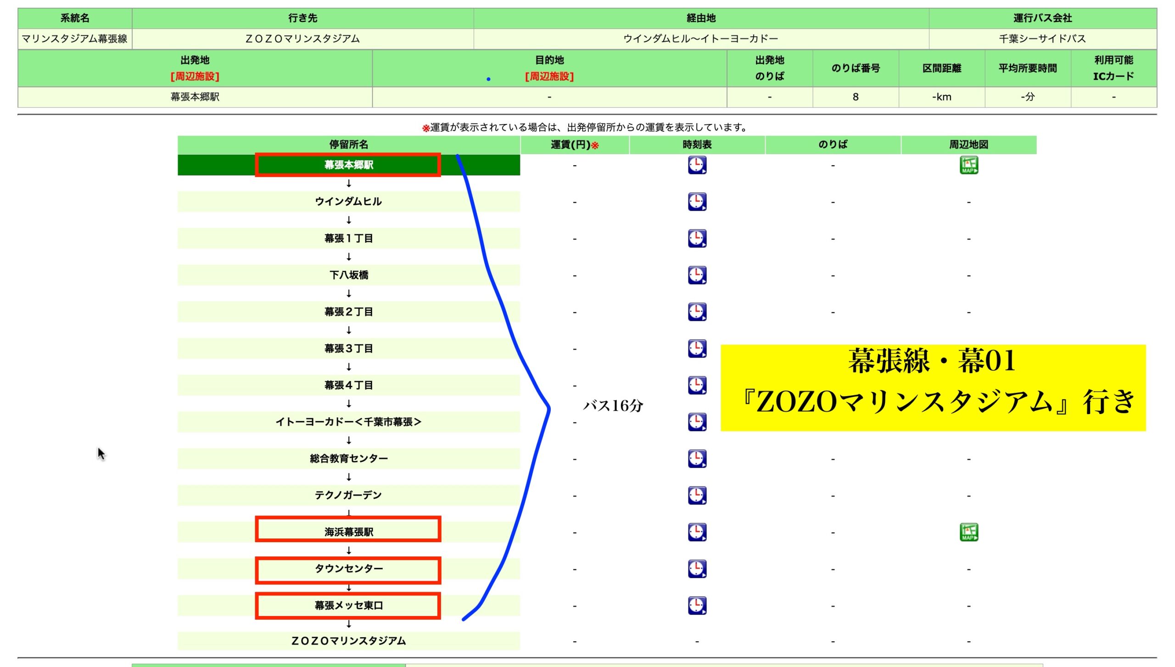This screenshot has height=667, width=1175.
Task: Click platform number 8 cell
Action: point(856,97)
